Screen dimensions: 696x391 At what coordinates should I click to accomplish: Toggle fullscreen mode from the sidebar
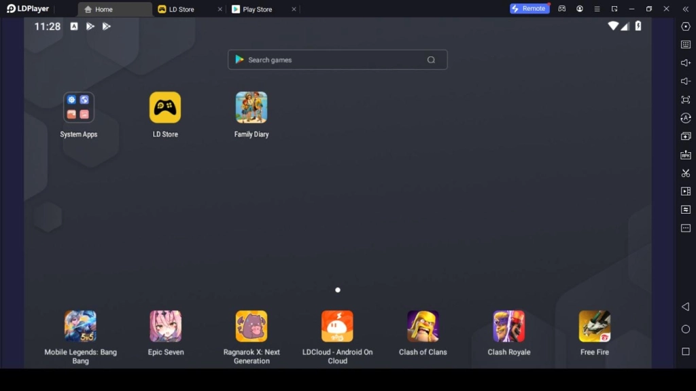coord(686,100)
